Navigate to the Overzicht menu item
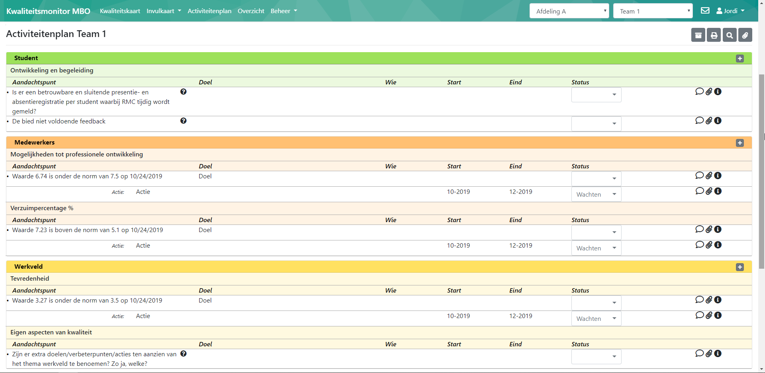Screen dimensions: 765x373 (251, 11)
